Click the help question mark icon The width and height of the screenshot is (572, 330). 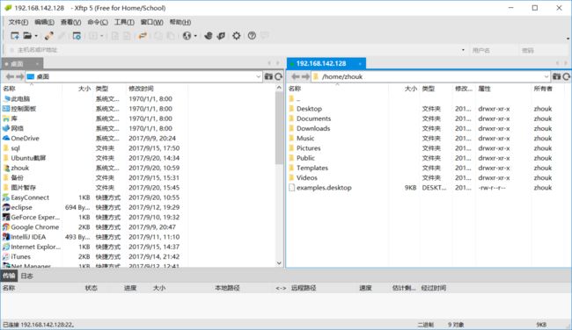pyautogui.click(x=252, y=36)
